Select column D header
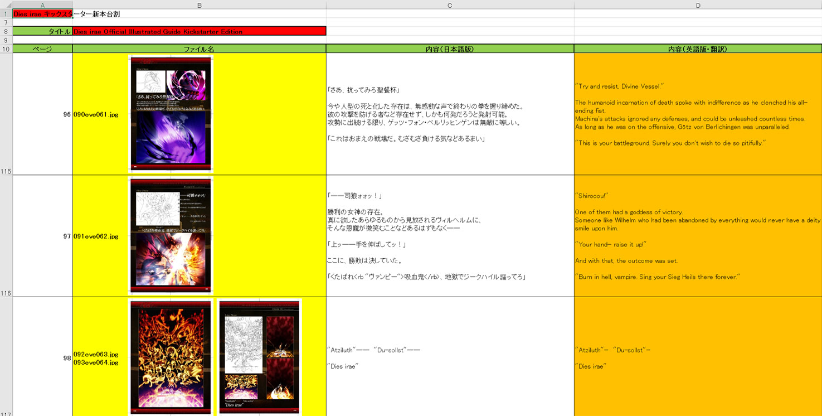Screen dimensions: 822x416 698,5
